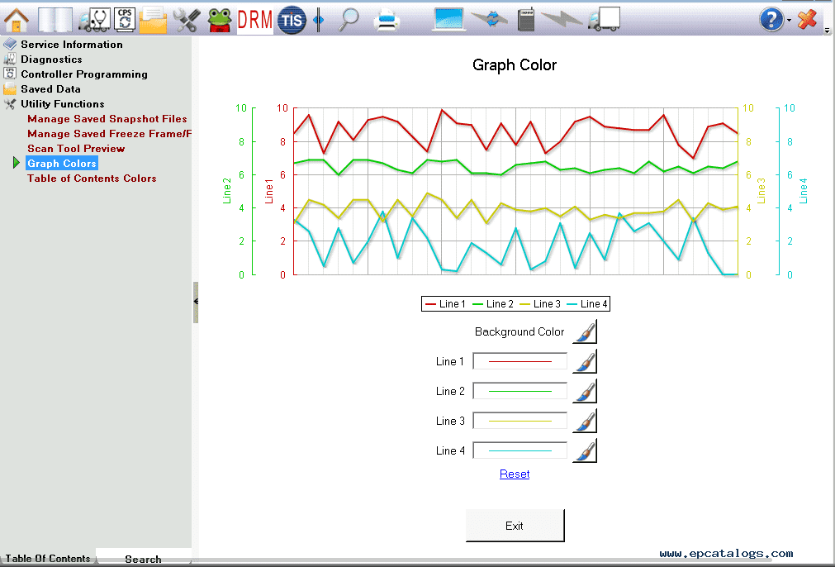The width and height of the screenshot is (835, 567).
Task: Change Line 1 color with brush button
Action: coord(584,361)
